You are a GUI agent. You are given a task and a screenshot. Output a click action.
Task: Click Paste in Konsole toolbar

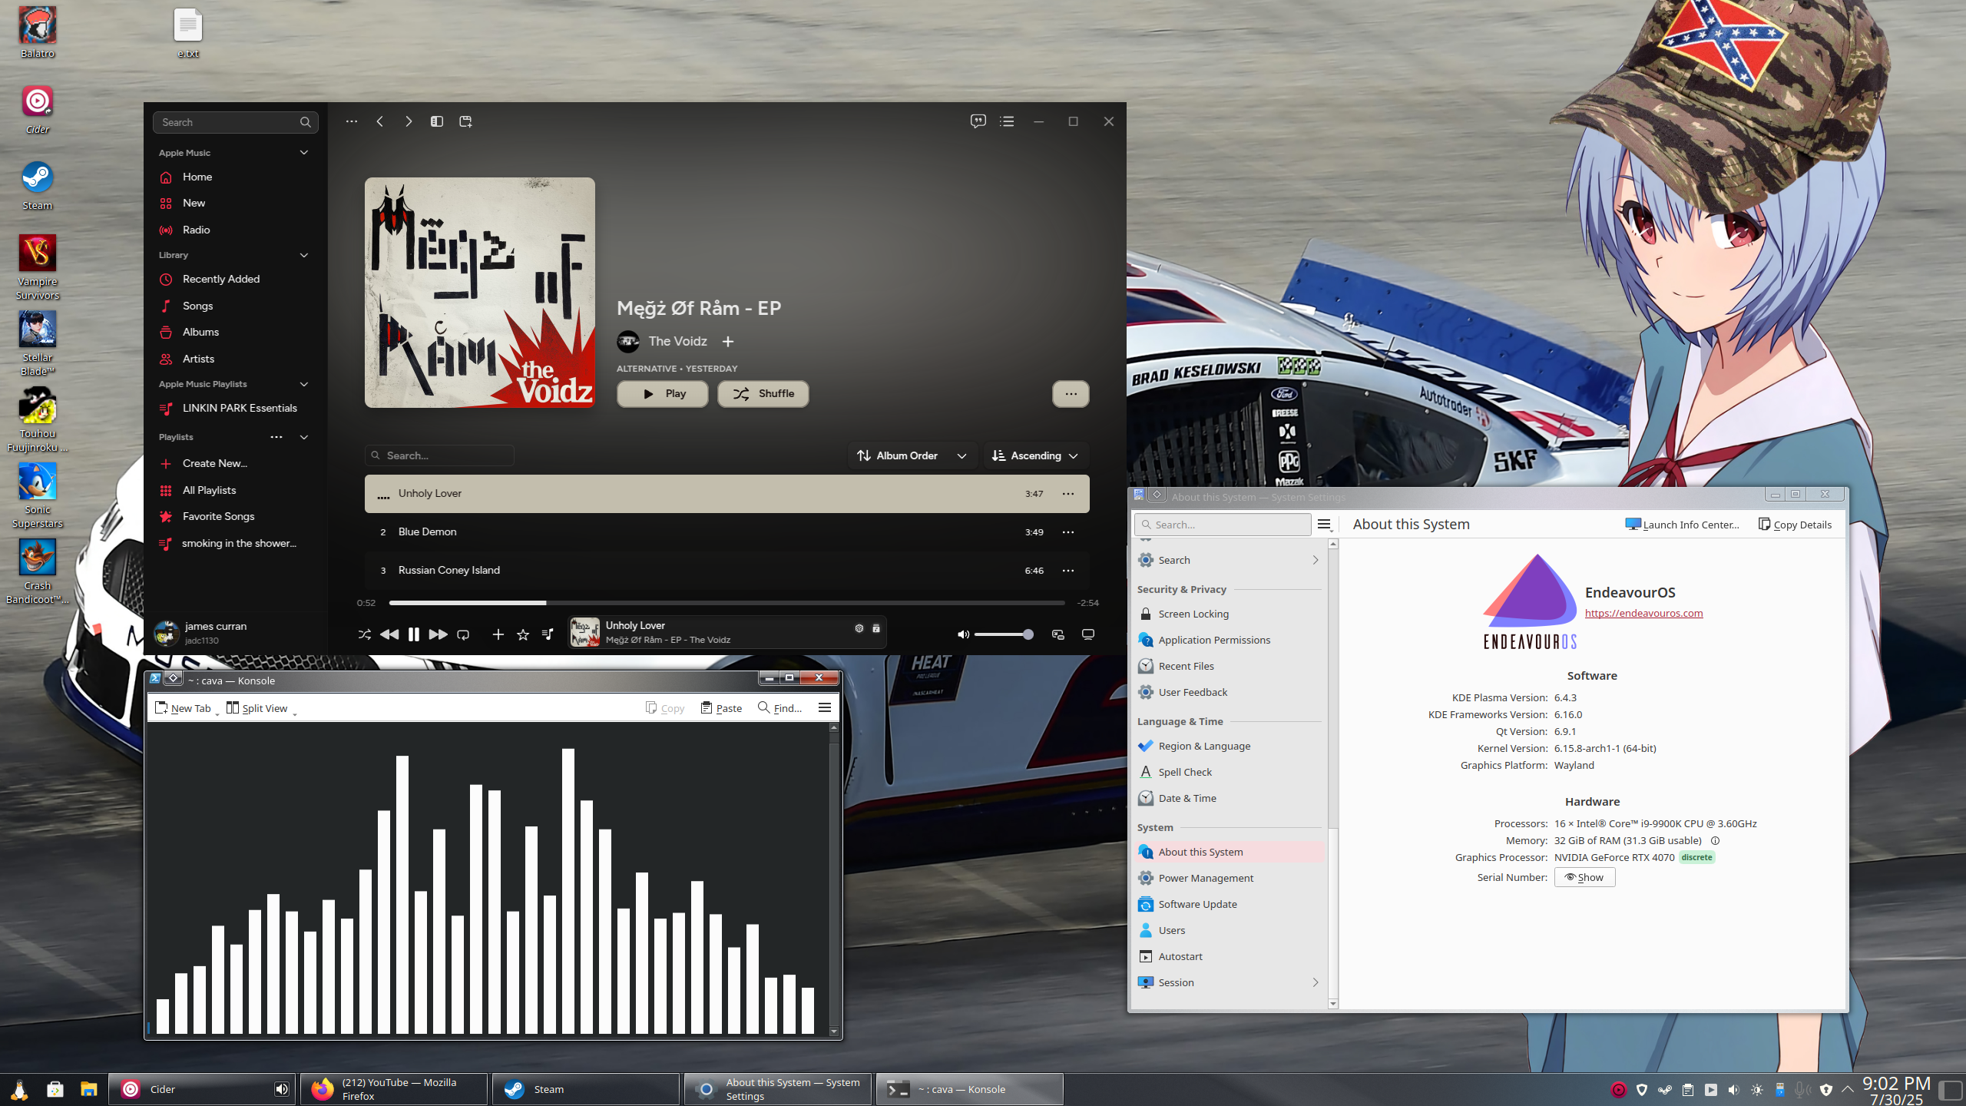721,708
